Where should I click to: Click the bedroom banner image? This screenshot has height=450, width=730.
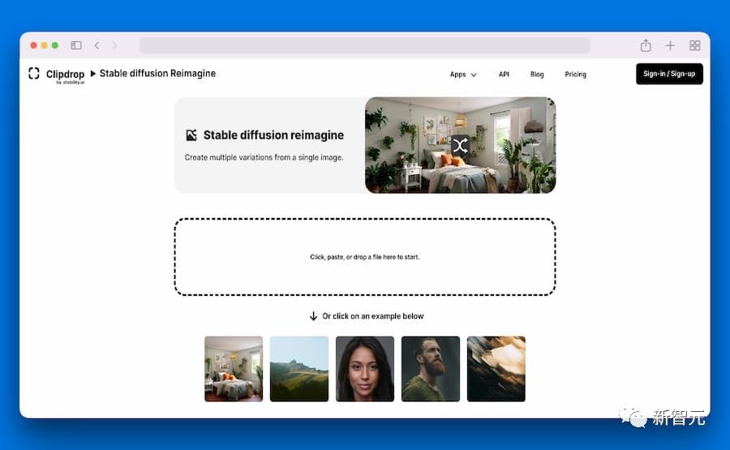(461, 145)
